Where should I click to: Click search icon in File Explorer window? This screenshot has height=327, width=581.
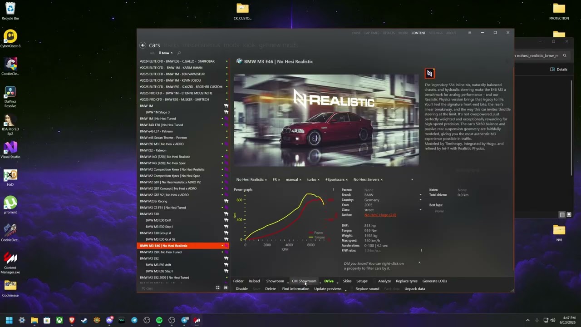pyautogui.click(x=565, y=56)
